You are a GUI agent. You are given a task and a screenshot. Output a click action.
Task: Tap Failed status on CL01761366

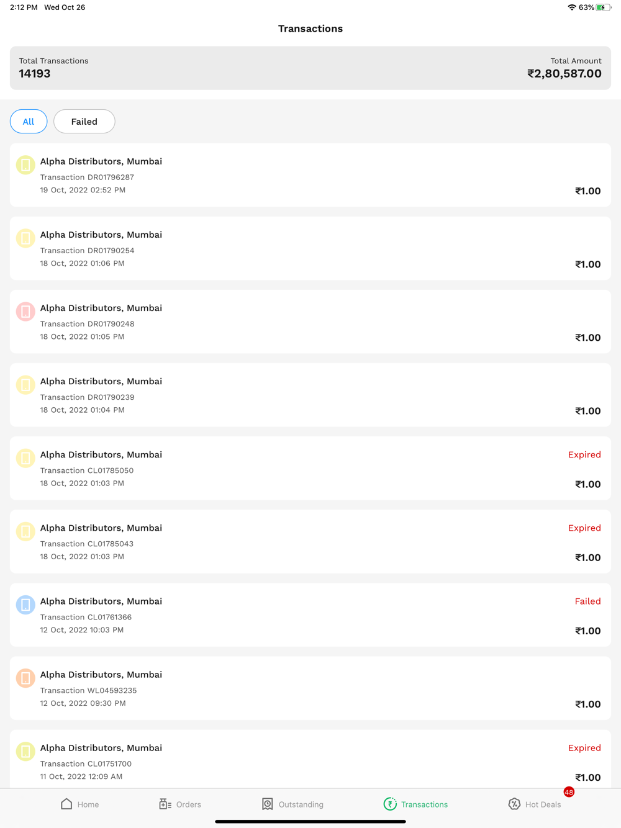click(587, 601)
